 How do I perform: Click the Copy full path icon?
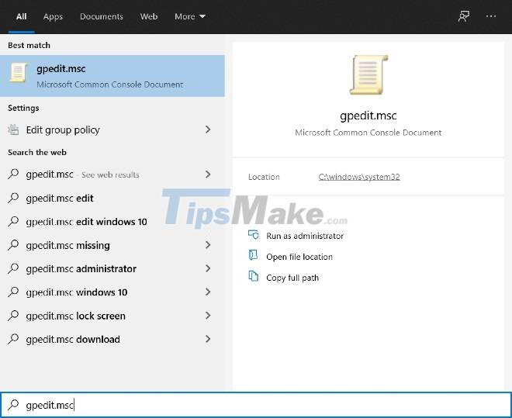coord(254,276)
